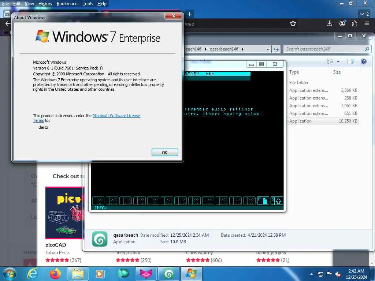This screenshot has width=375, height=281.
Task: Click the INFO bar in qasarbeach window
Action: [x=187, y=208]
